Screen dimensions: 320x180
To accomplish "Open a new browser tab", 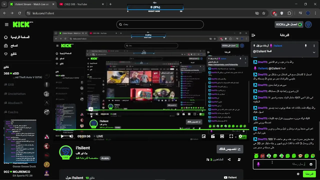I will click(x=110, y=4).
